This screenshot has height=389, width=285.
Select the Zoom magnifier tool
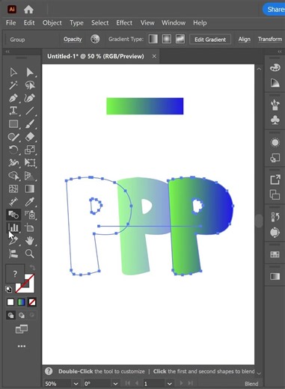point(30,254)
